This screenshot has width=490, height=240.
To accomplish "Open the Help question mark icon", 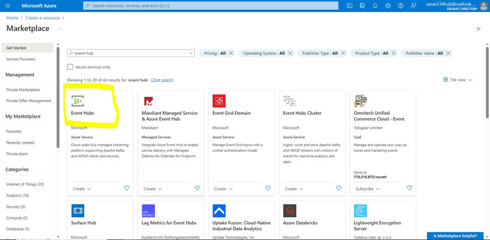I will click(x=401, y=6).
